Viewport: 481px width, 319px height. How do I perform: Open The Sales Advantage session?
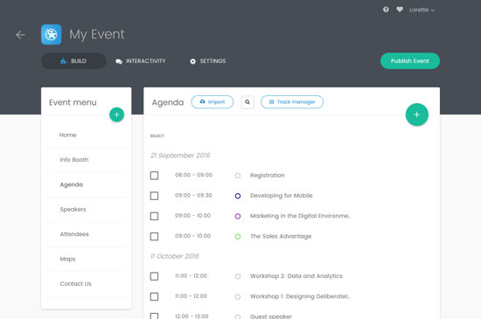281,236
